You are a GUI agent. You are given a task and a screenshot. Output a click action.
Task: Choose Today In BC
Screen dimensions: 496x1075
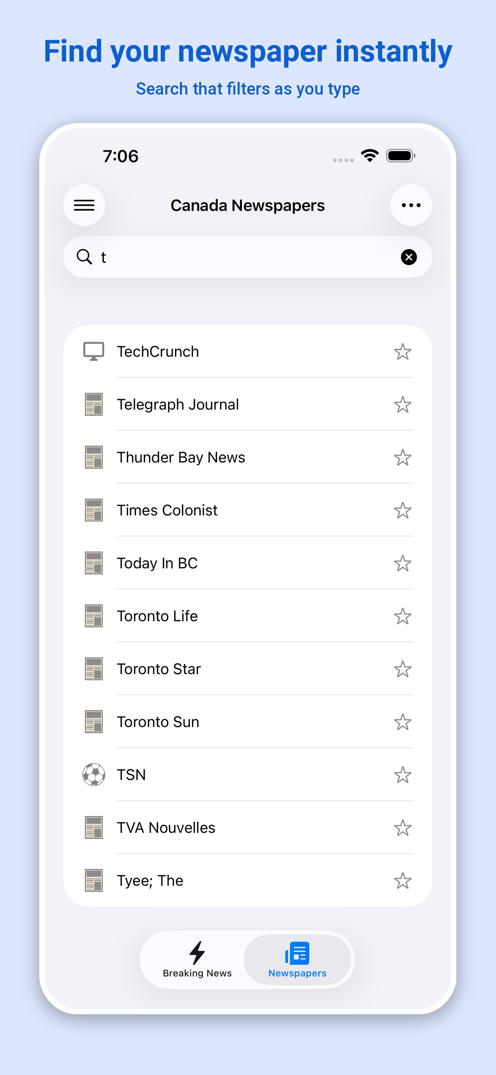(248, 563)
